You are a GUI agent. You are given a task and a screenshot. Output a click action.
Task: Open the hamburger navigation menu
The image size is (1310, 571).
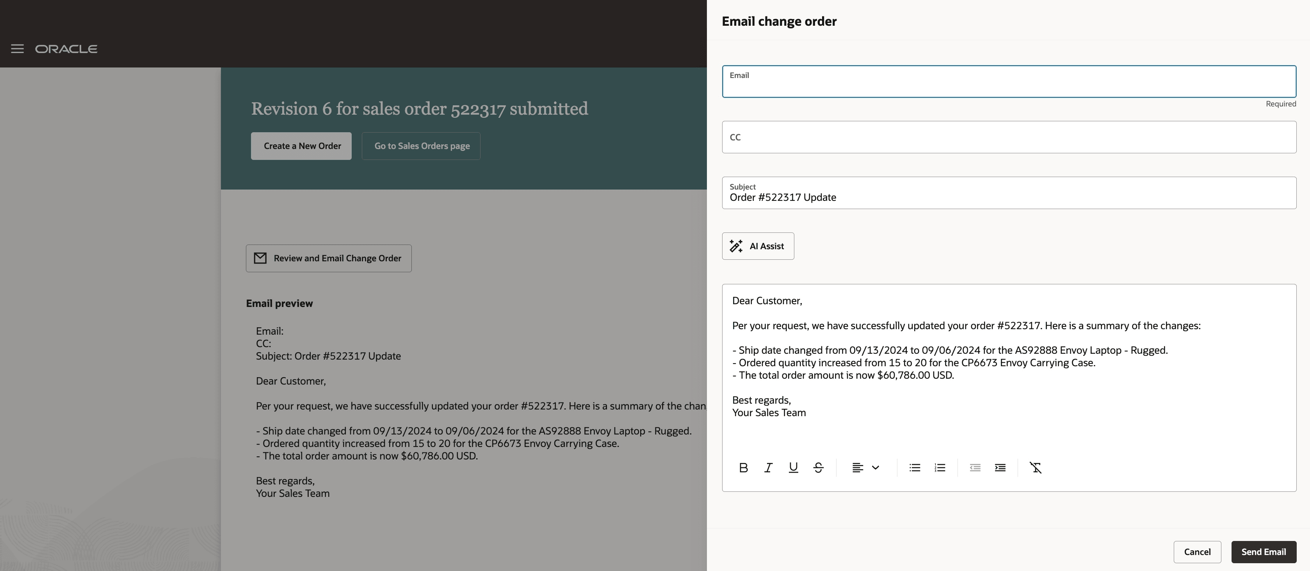pyautogui.click(x=17, y=49)
